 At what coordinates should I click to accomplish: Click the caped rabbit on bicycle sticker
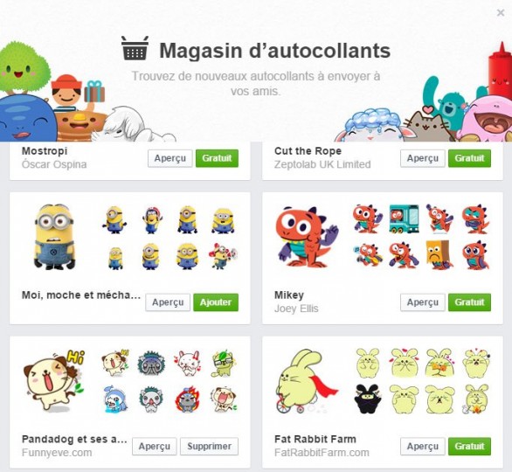306,381
